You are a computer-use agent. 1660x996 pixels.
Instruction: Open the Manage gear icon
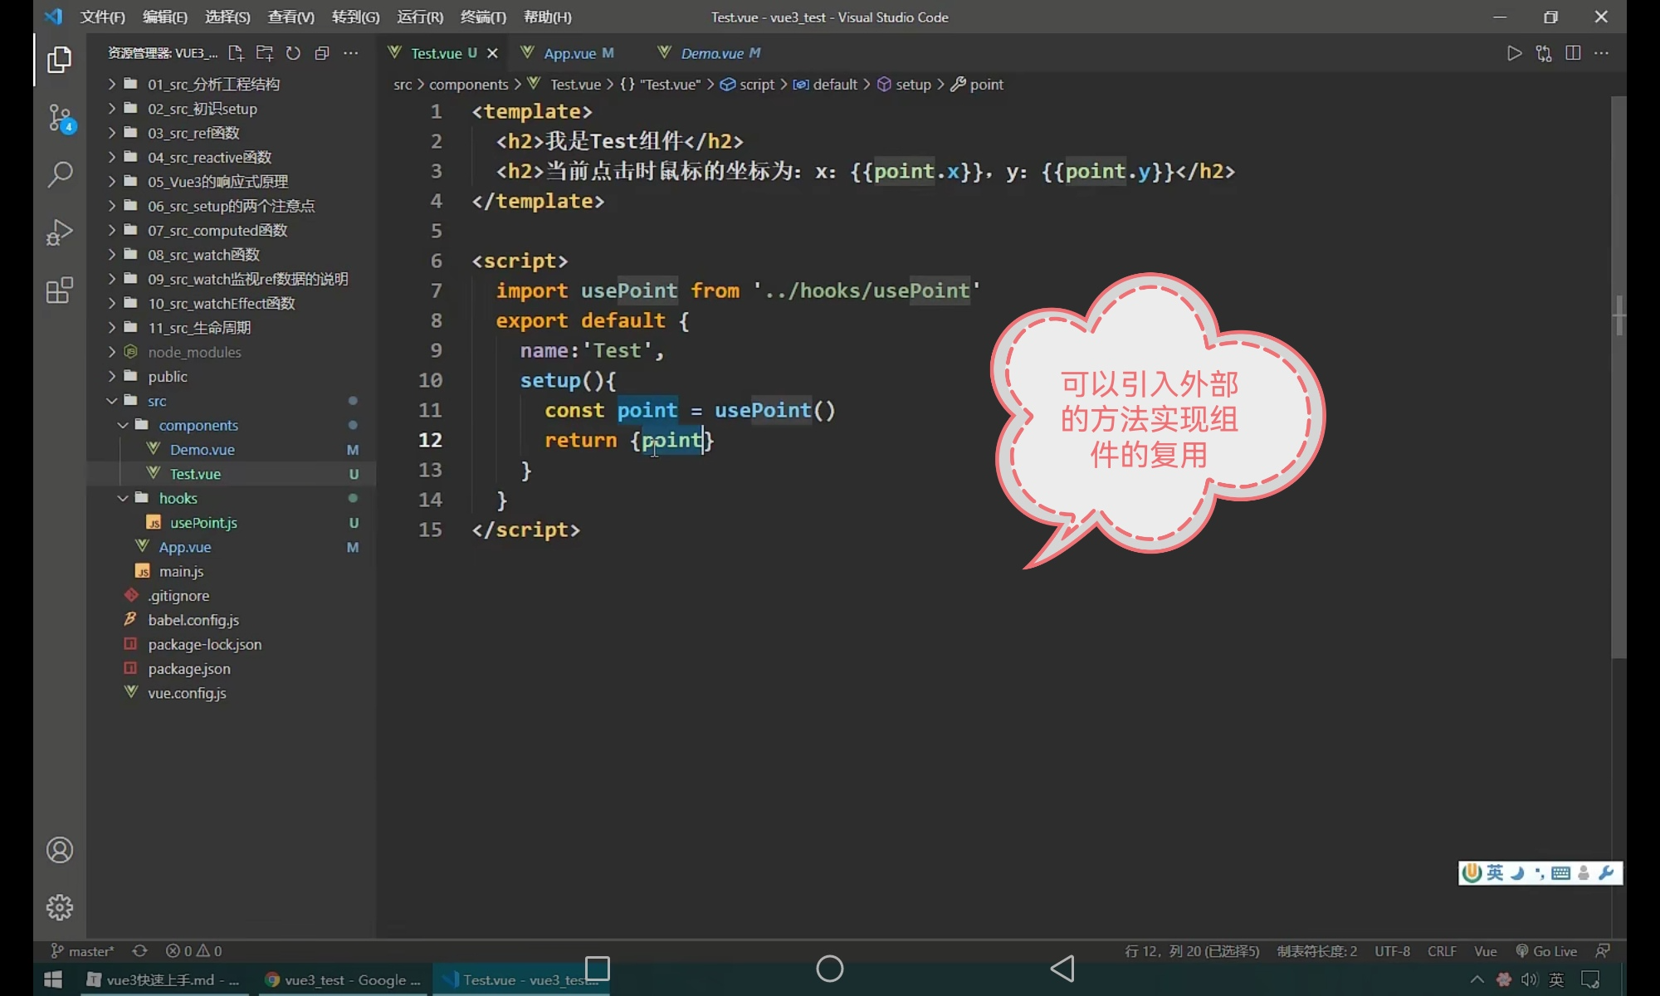[60, 907]
